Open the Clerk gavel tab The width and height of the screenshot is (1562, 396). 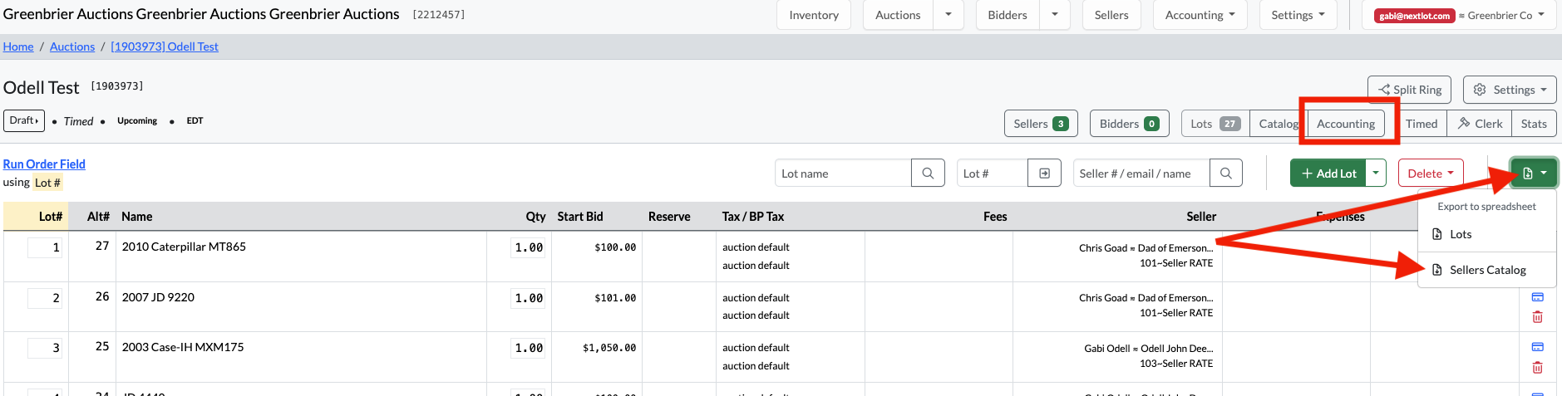click(x=1480, y=124)
